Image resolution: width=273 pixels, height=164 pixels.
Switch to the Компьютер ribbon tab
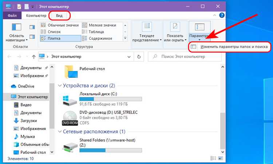pos(36,16)
